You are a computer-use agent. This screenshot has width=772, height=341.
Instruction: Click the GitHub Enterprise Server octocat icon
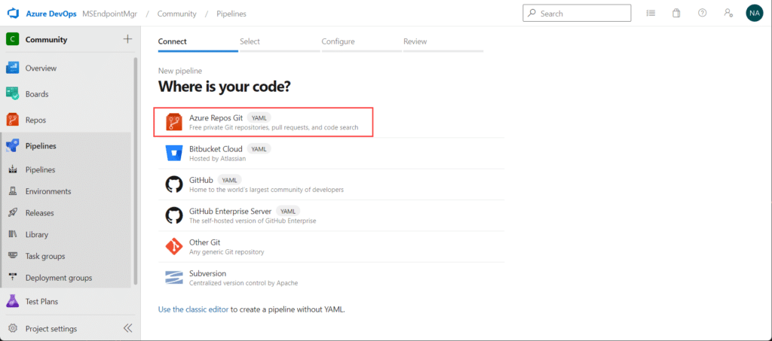[x=174, y=215]
